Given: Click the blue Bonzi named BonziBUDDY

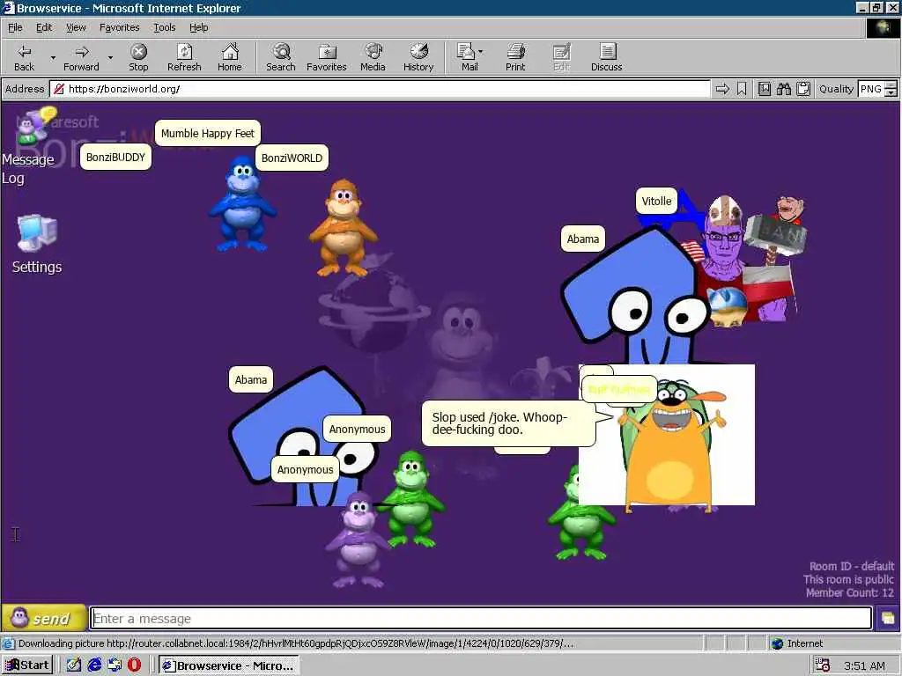Looking at the screenshot, I should point(243,206).
